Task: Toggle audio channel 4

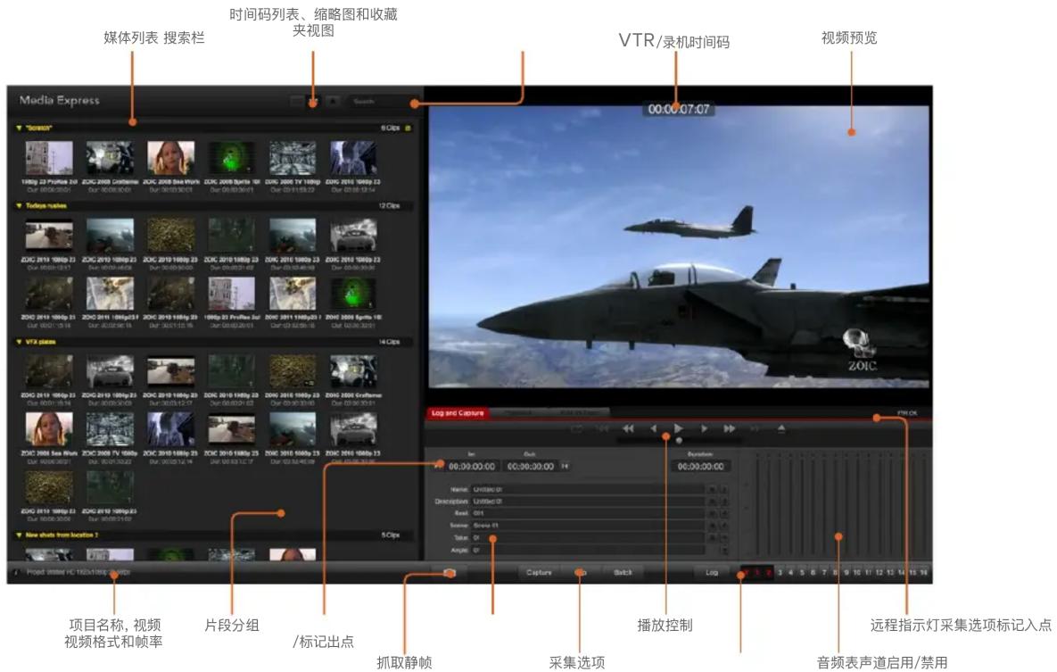Action: (790, 573)
